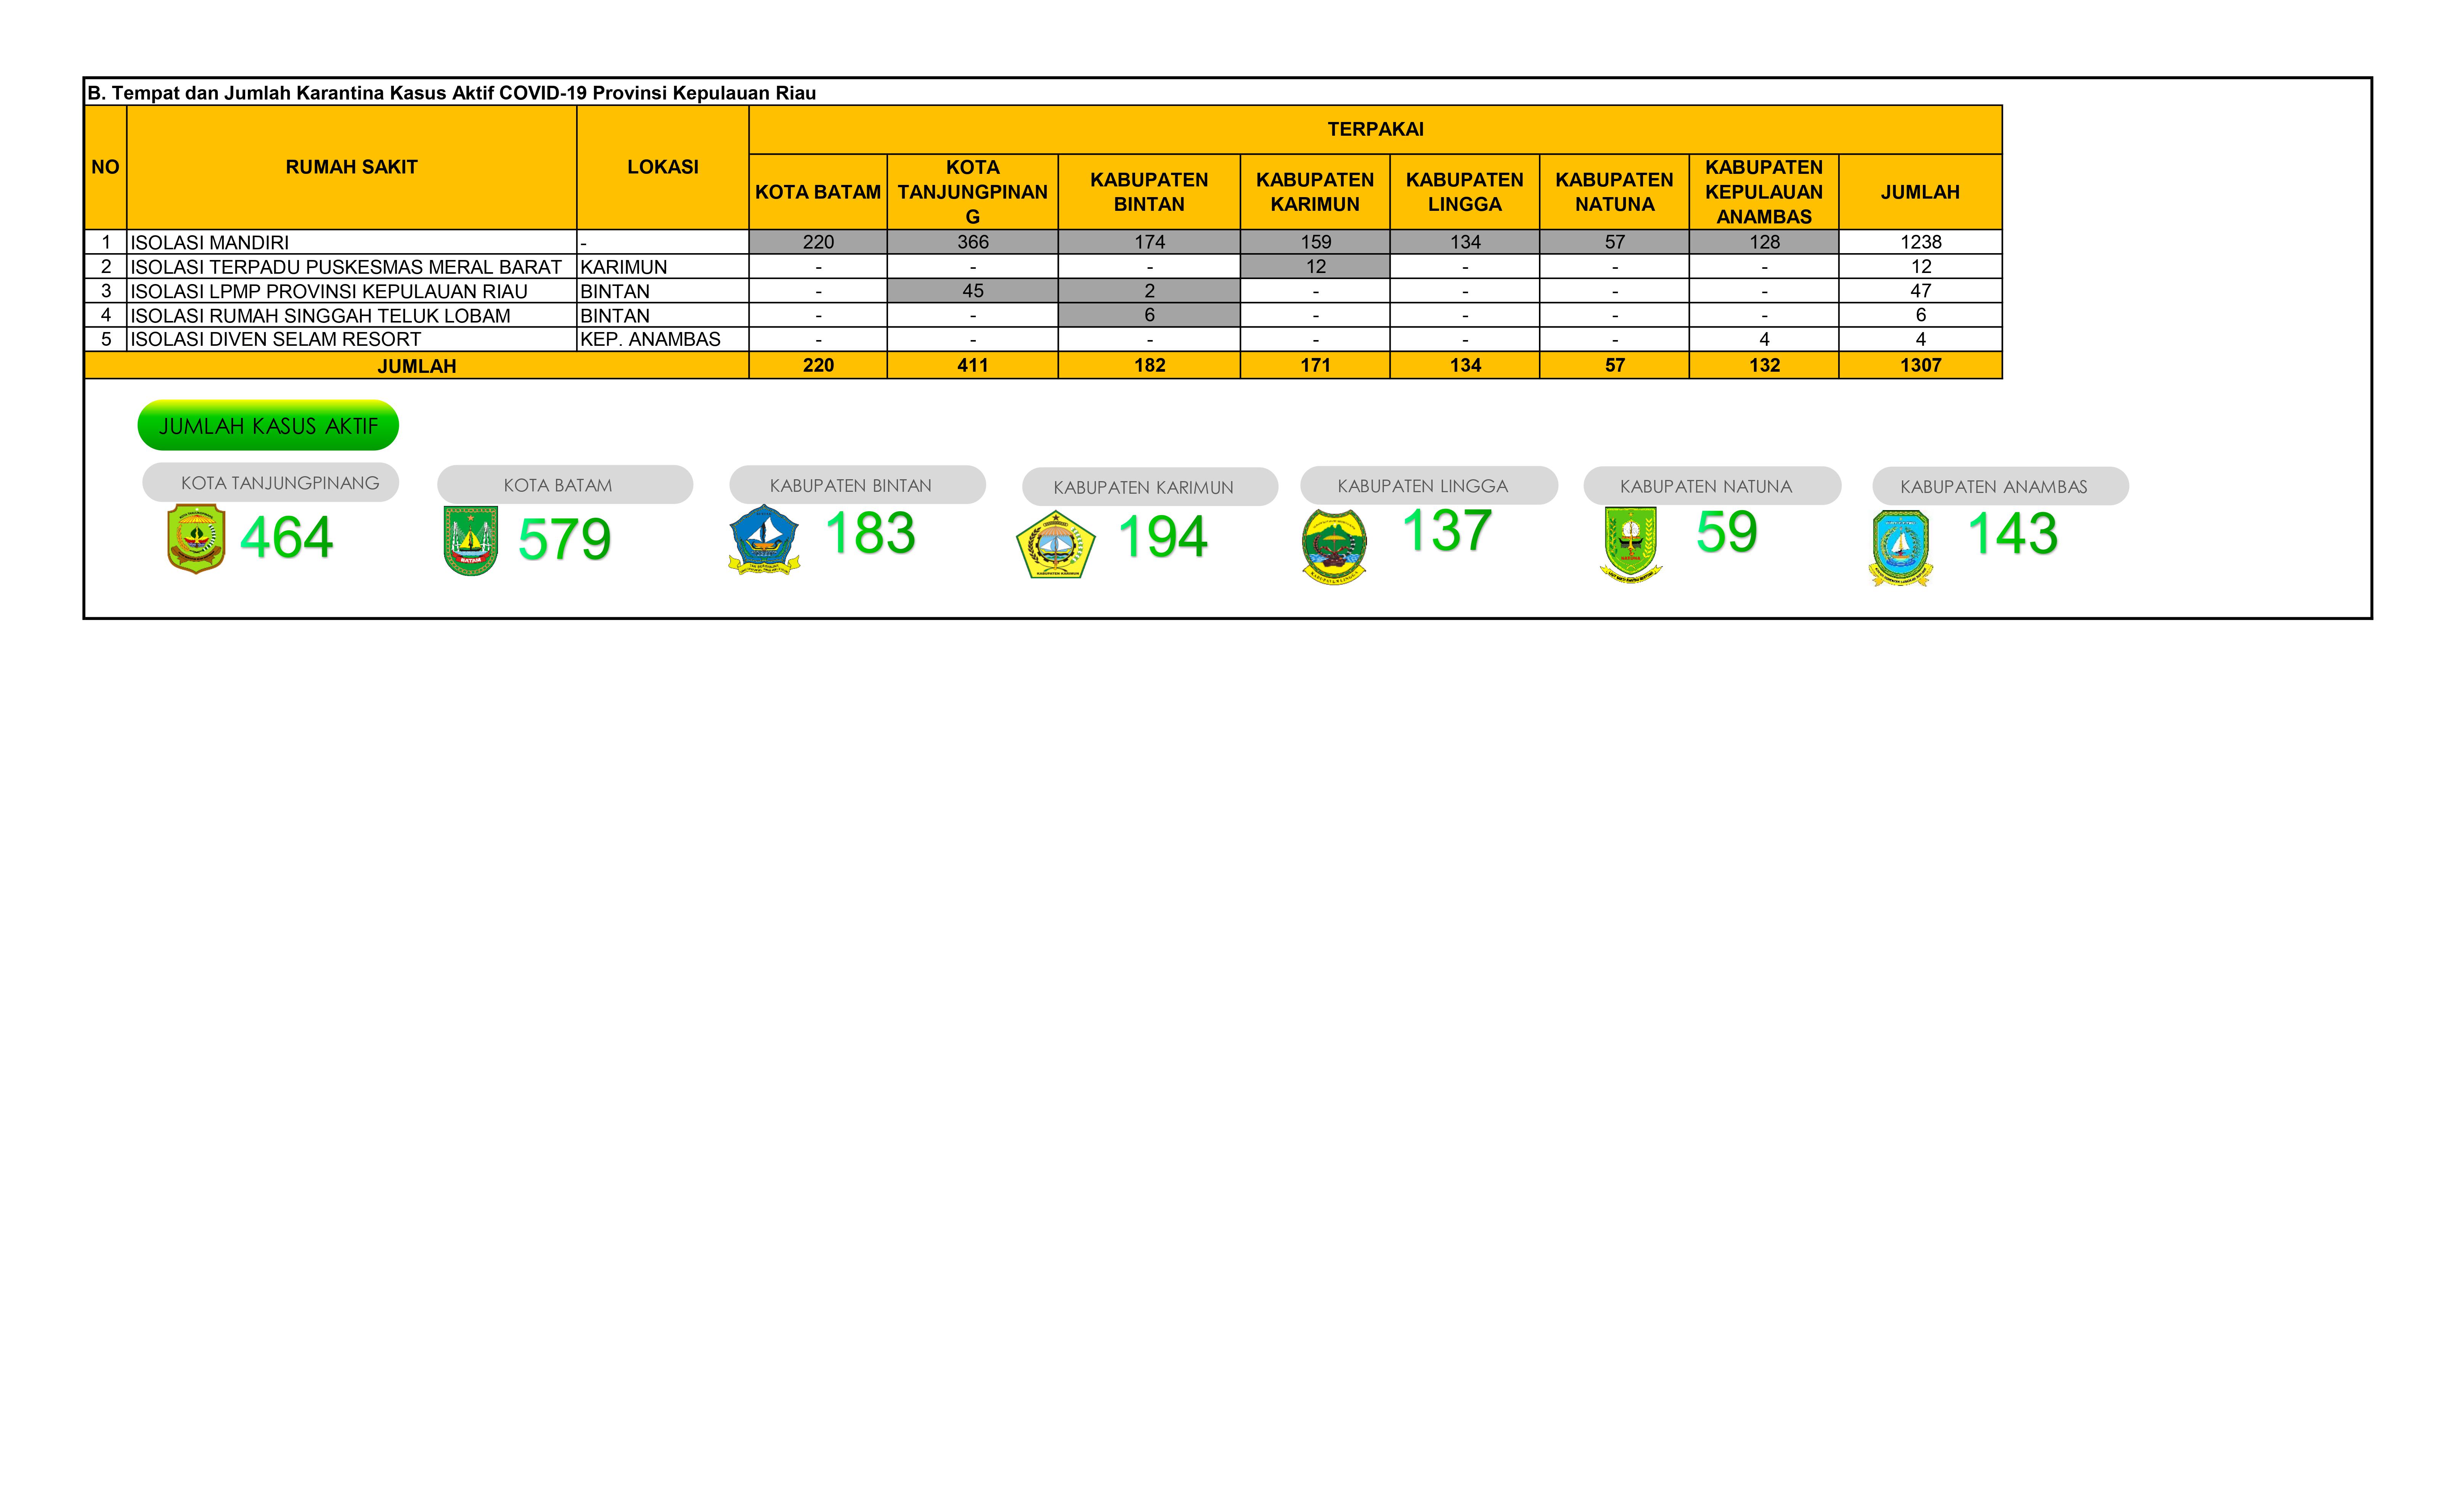Click the Kota Tanjungpinang emblem icon
The height and width of the screenshot is (1496, 2464).
click(x=196, y=539)
